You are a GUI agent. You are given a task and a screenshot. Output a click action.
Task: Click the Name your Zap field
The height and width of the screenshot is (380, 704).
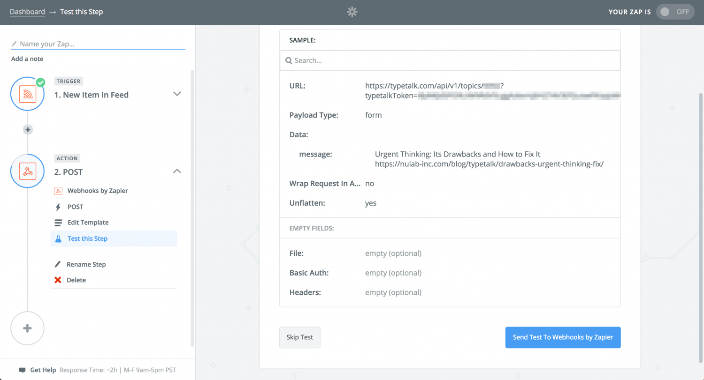pyautogui.click(x=98, y=44)
